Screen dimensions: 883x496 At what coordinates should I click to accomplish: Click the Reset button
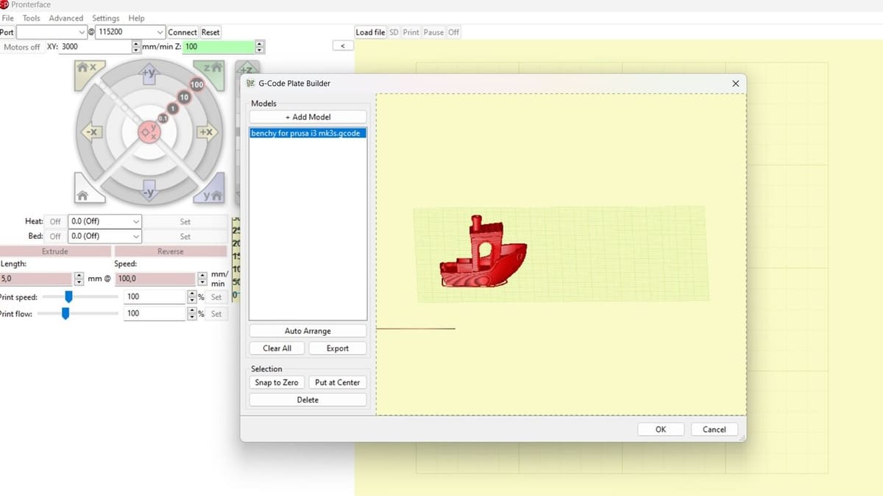click(210, 32)
